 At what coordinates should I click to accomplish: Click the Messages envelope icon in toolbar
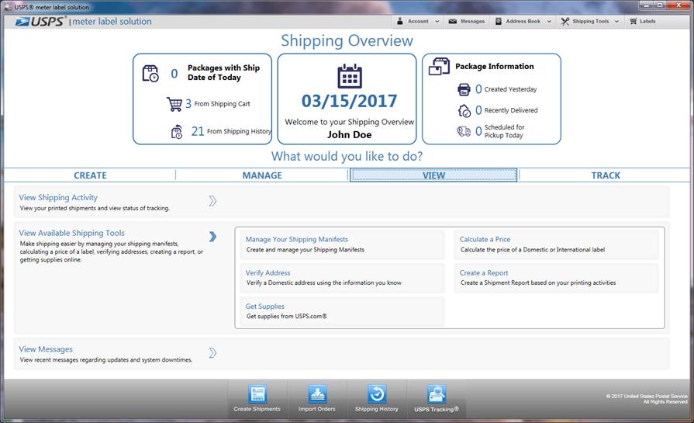click(x=452, y=21)
